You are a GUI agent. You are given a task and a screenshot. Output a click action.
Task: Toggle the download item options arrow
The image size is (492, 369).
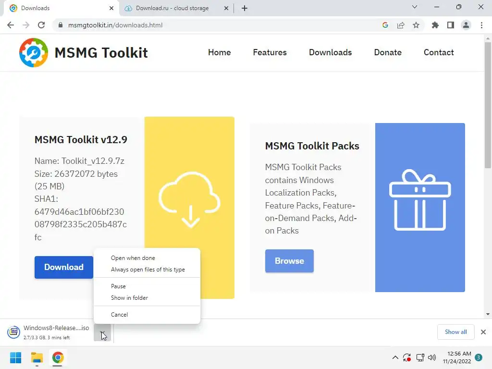102,332
